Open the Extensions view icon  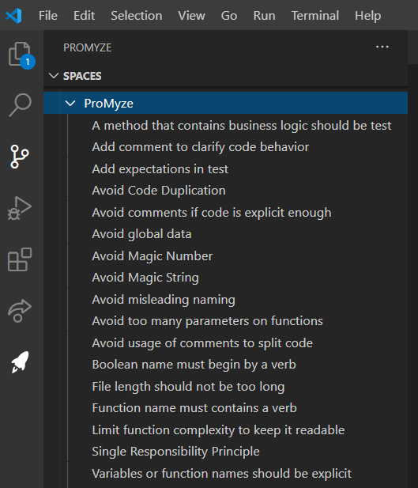coord(20,259)
